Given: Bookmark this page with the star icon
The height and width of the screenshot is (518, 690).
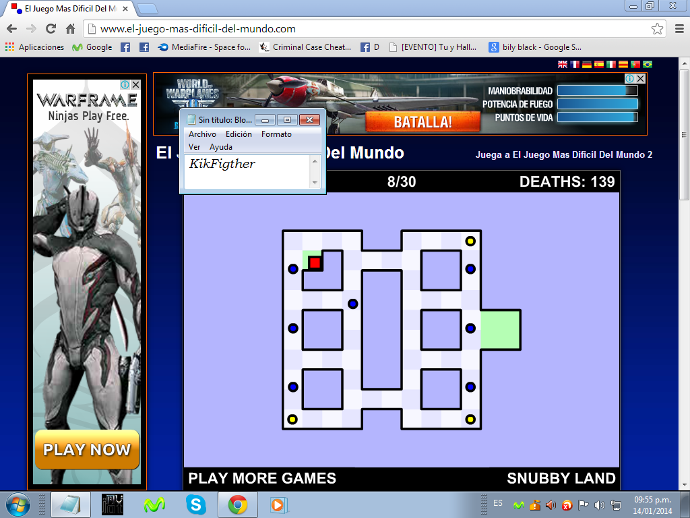Looking at the screenshot, I should point(657,29).
